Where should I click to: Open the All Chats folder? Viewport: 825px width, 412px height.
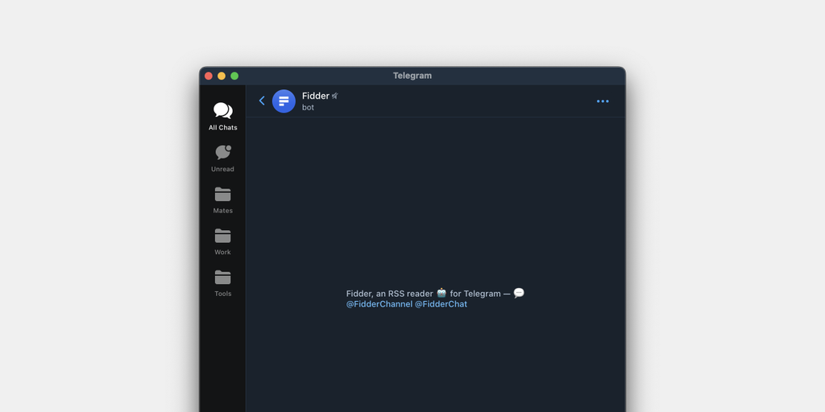[222, 115]
